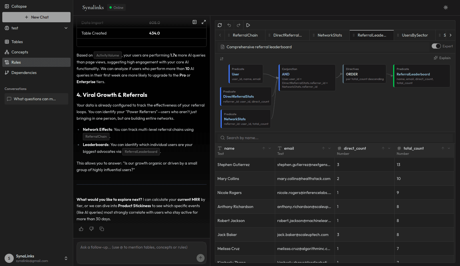Image resolution: width=460 pixels, height=266 pixels.
Task: Click the New Chat button
Action: 36,17
